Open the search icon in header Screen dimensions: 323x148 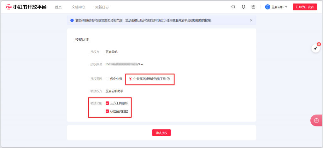click(233, 7)
